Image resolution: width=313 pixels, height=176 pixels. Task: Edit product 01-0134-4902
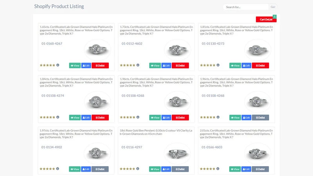tap(86, 169)
